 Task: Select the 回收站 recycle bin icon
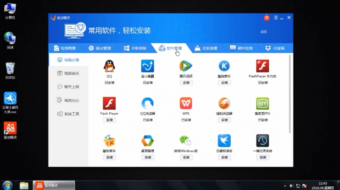coord(10,71)
